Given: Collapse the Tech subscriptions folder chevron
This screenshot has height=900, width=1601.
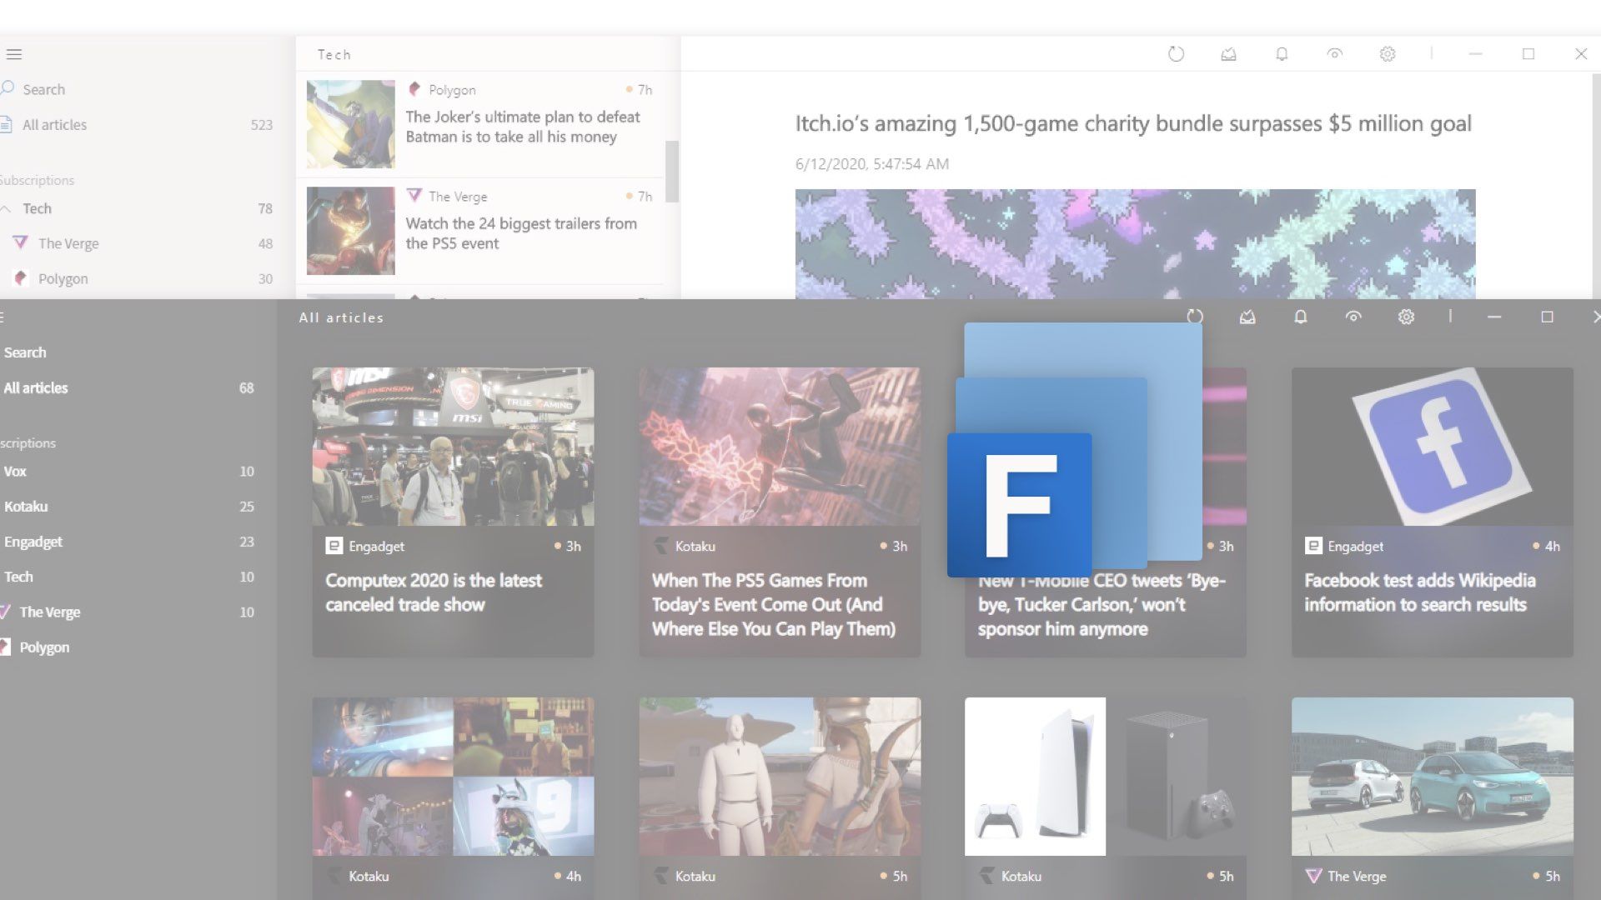Looking at the screenshot, I should pyautogui.click(x=7, y=208).
